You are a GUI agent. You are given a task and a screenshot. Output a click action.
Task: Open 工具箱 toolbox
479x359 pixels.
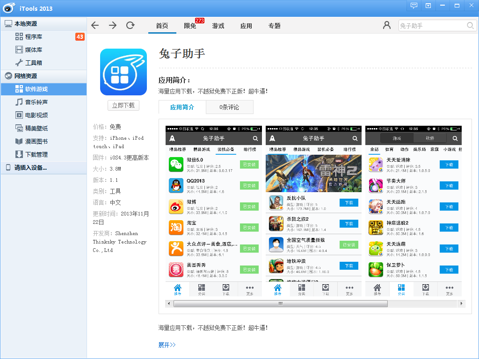click(x=33, y=63)
